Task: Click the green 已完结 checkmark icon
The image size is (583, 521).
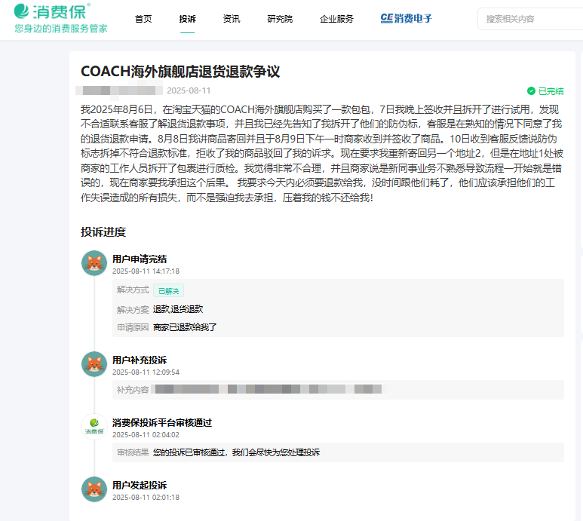Action: pos(531,91)
